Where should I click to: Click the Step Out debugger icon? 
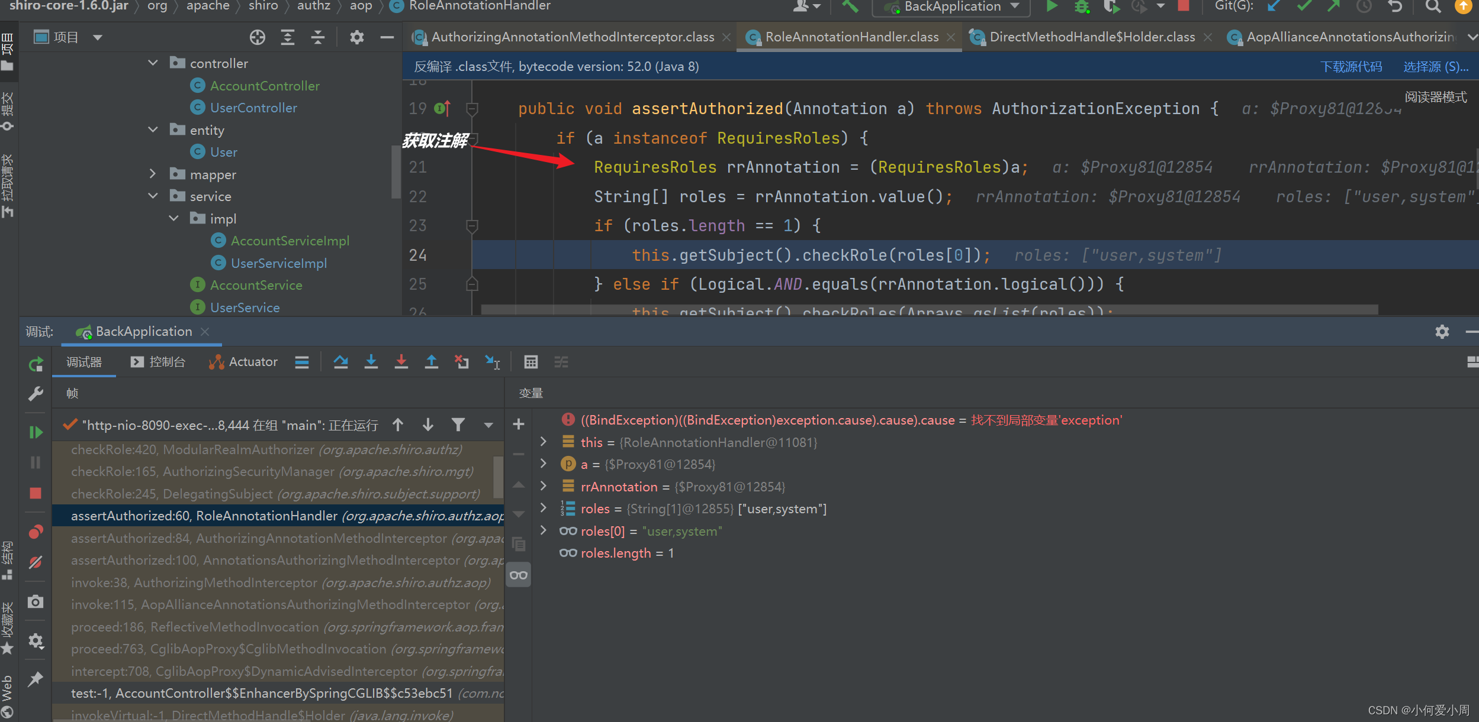tap(432, 362)
